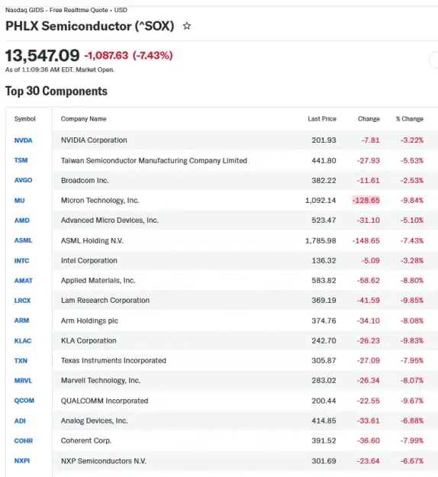
Task: Add ^SOX to watchlist with star icon
Action: 187,26
